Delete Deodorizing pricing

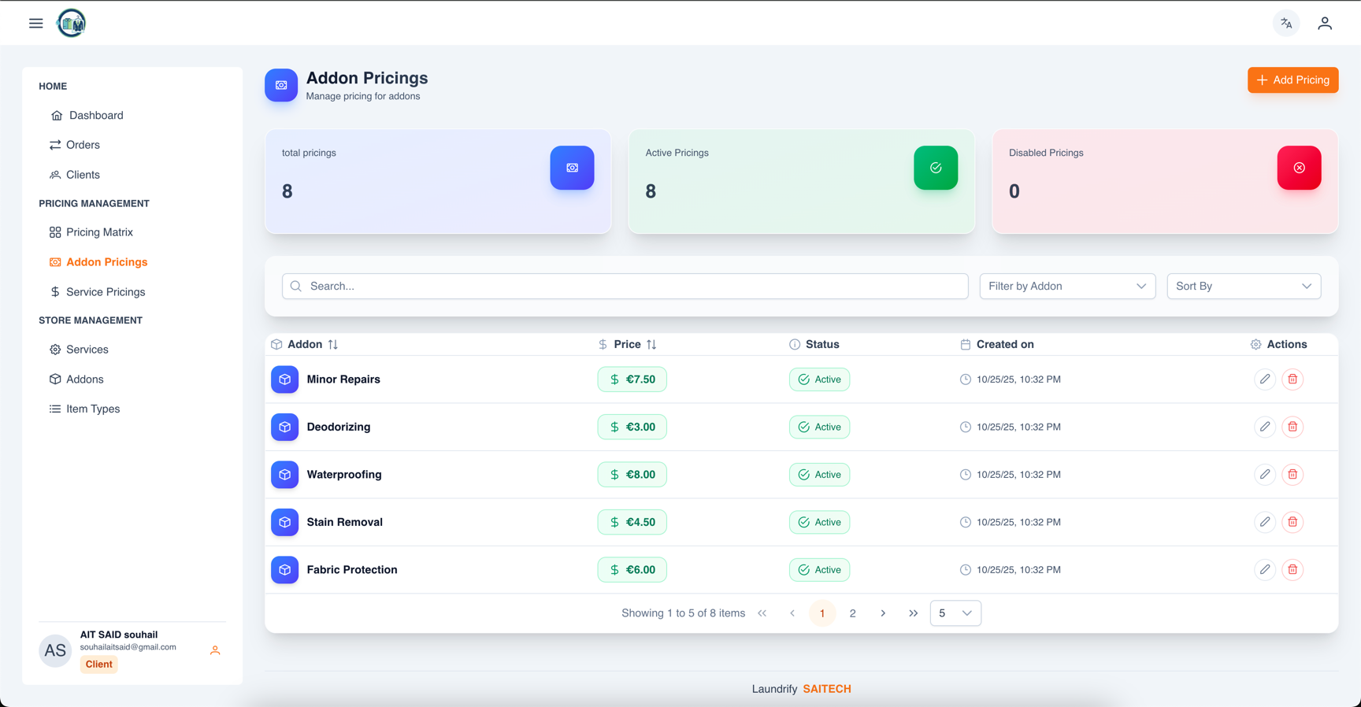coord(1292,427)
